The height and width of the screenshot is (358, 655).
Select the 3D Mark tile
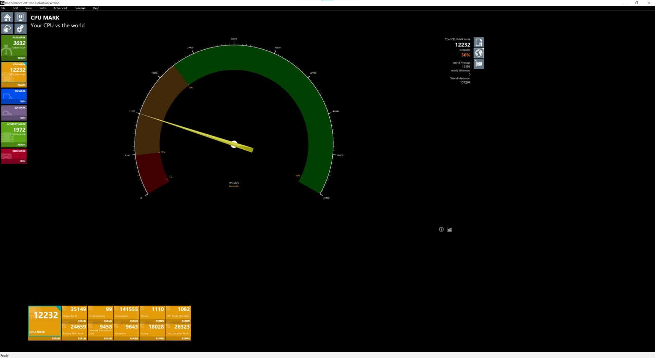14,111
